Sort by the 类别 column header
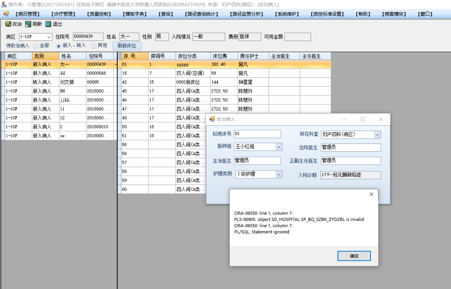The image size is (451, 289). pyautogui.click(x=45, y=56)
